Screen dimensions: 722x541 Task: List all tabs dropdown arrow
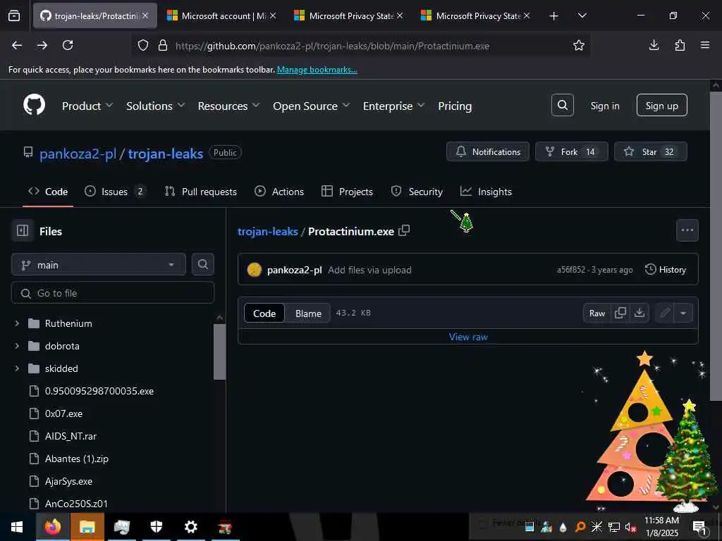(582, 15)
